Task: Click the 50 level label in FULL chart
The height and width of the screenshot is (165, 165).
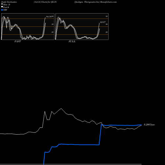Action: 107,24
